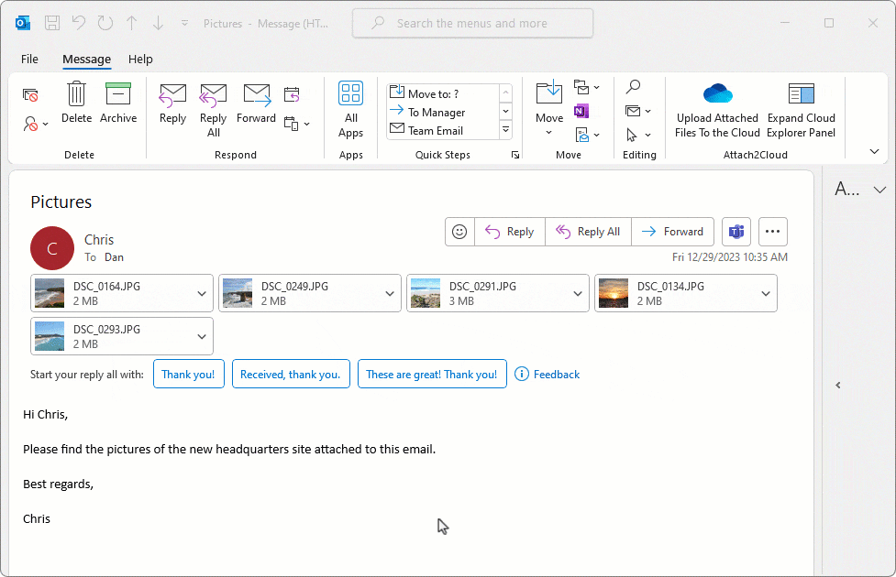Click the Forward envelope icon
The height and width of the screenshot is (577, 896).
257,95
